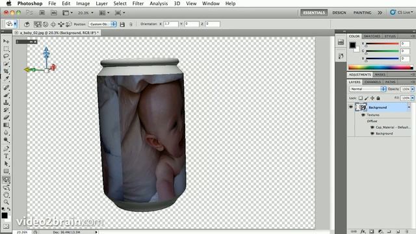This screenshot has height=234, width=416.
Task: Open the 3D menu
Action: pos(177,3)
